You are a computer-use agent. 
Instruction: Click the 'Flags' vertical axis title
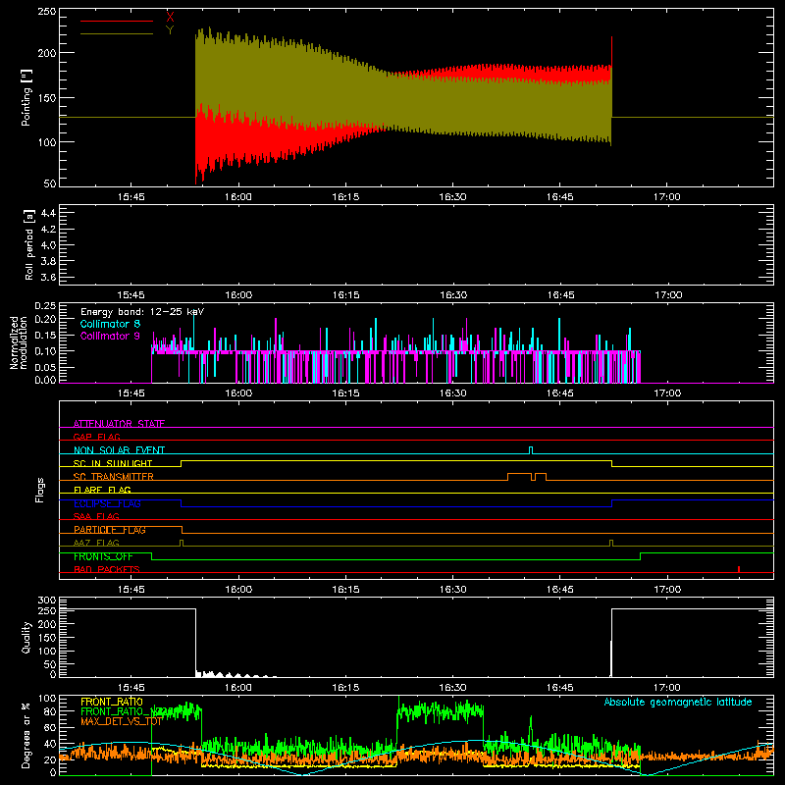[39, 490]
